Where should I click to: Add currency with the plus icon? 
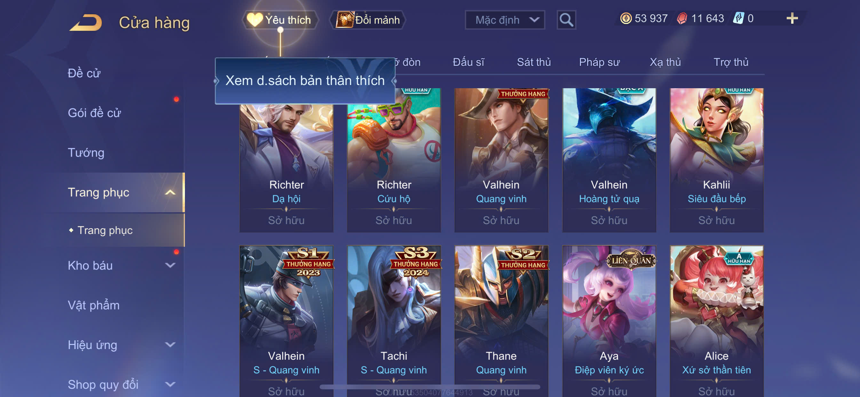[792, 18]
